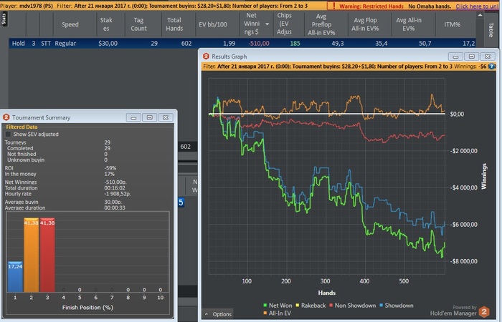Click the Total duration 00:16:02 value
Viewport: 502px width, 322px height.
(x=115, y=188)
